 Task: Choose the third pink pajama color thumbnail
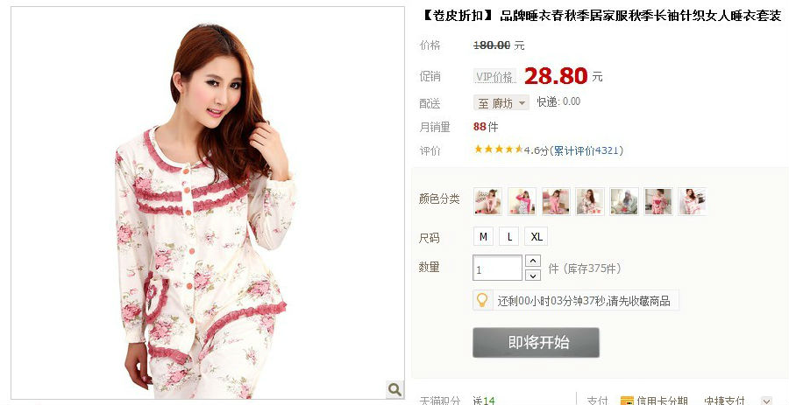point(556,201)
